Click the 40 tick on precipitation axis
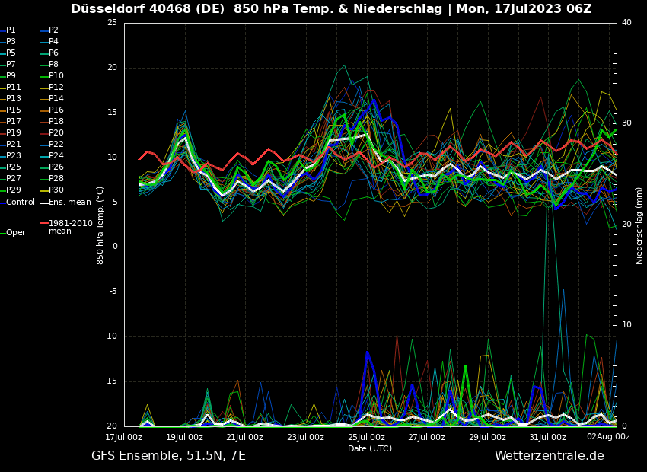The width and height of the screenshot is (647, 472). point(626,23)
